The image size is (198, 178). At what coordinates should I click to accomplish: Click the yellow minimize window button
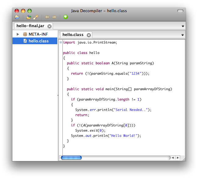point(23,11)
